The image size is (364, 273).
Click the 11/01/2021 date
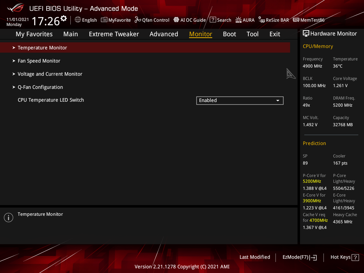pyautogui.click(x=18, y=20)
